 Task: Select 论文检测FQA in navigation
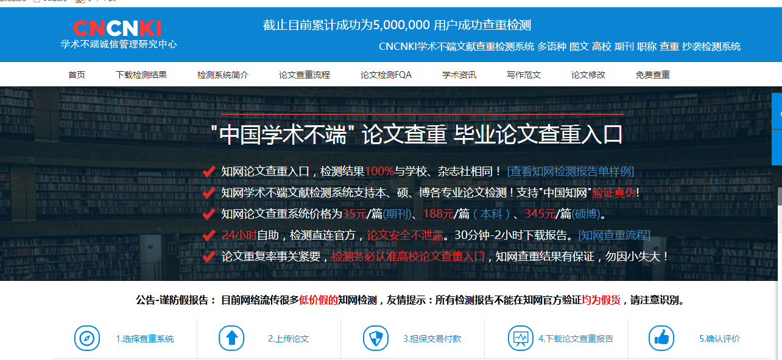pyautogui.click(x=386, y=75)
